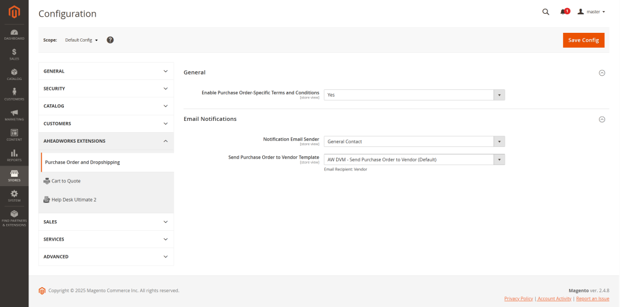Open the Default Config scope switcher

coord(81,40)
